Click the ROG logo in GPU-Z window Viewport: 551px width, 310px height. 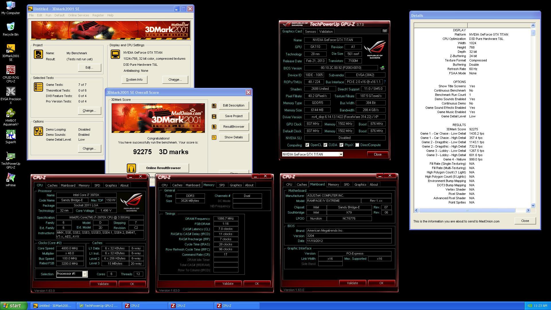click(375, 50)
